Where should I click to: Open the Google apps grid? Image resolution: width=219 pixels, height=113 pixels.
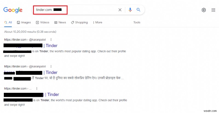point(213,10)
